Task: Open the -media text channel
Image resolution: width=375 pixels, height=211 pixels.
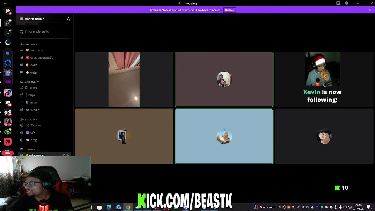Action: pos(44,110)
